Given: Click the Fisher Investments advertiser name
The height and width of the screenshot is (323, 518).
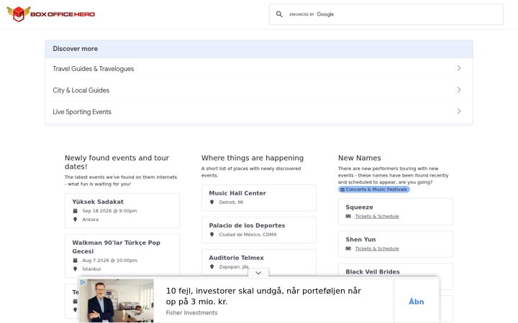Looking at the screenshot, I should [191, 313].
